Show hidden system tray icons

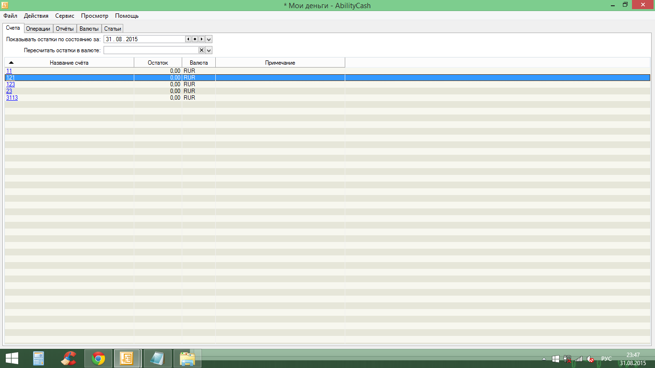tap(544, 359)
